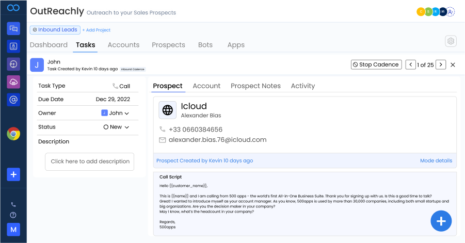Click the cloud download icon in the sidebar
The image size is (465, 243).
13,82
